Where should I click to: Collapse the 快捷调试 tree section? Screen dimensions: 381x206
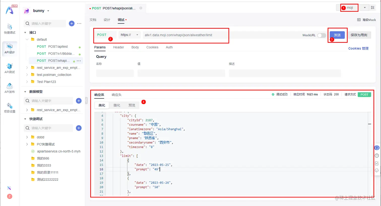(x=25, y=119)
